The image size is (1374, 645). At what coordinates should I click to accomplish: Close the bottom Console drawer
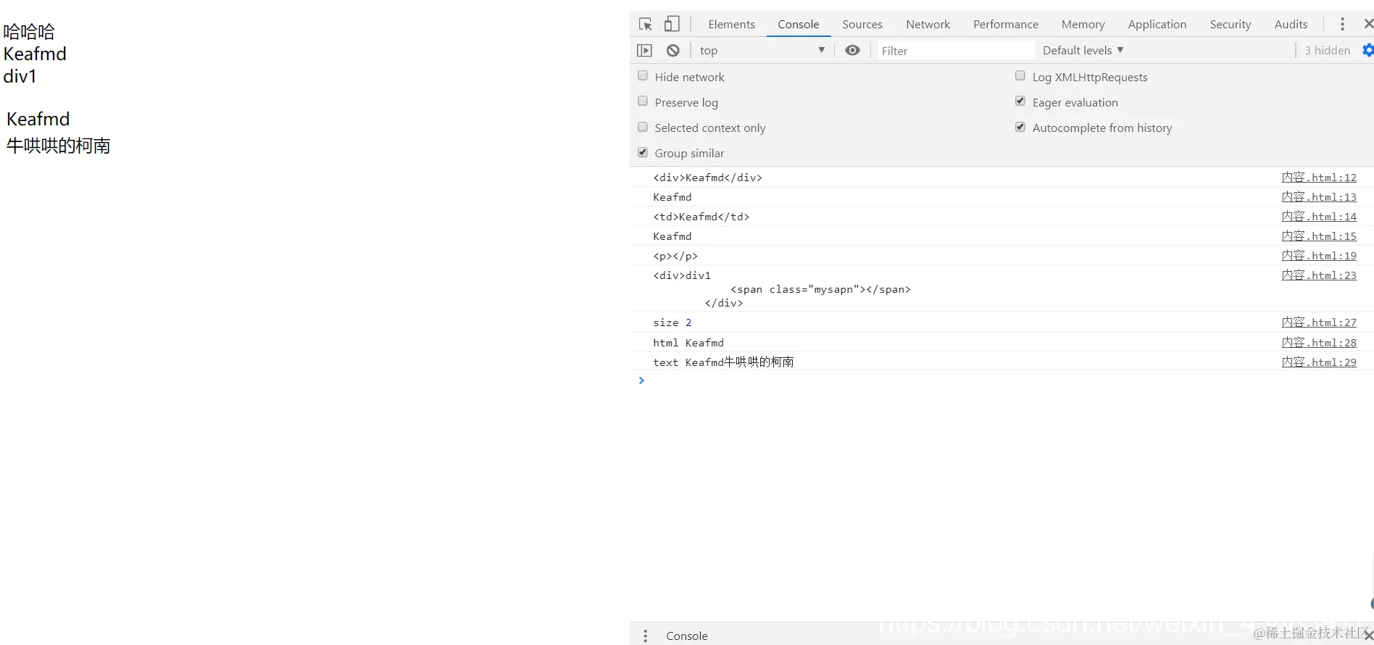(x=1368, y=636)
